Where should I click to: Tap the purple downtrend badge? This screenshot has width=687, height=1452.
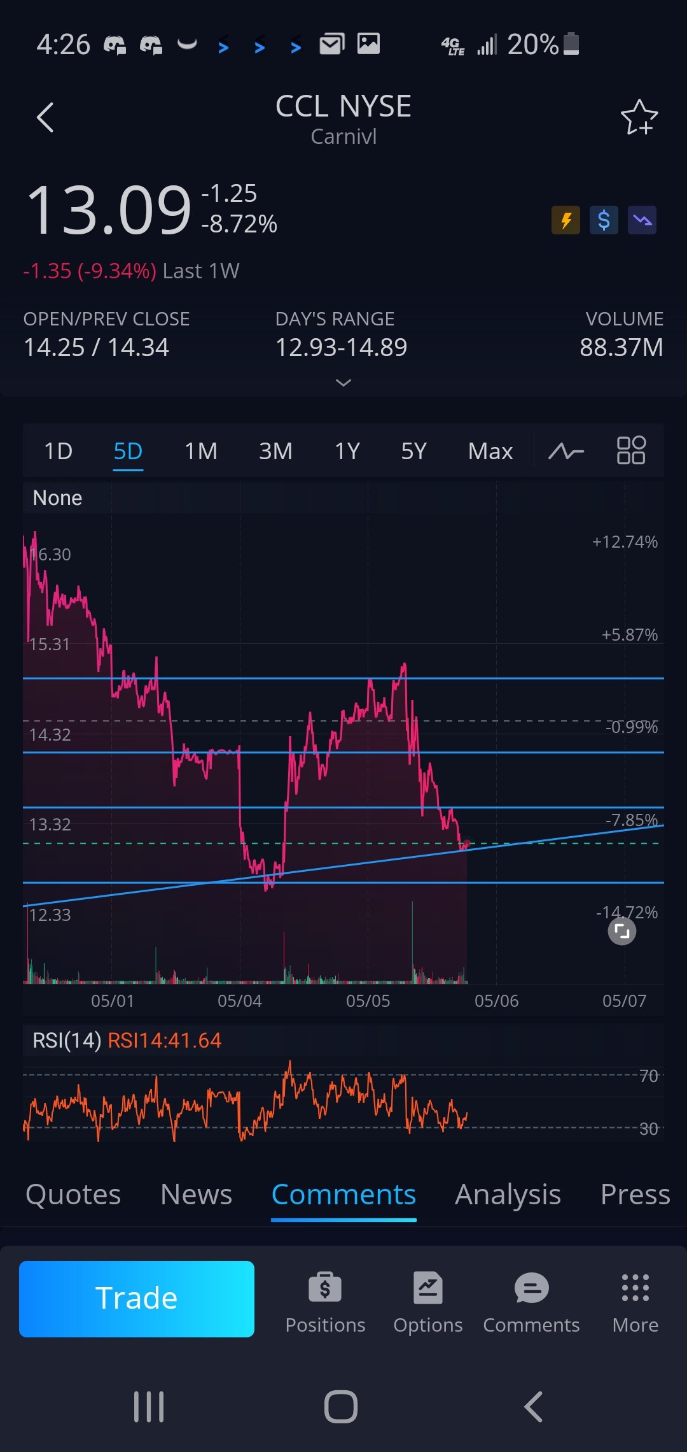click(x=642, y=220)
